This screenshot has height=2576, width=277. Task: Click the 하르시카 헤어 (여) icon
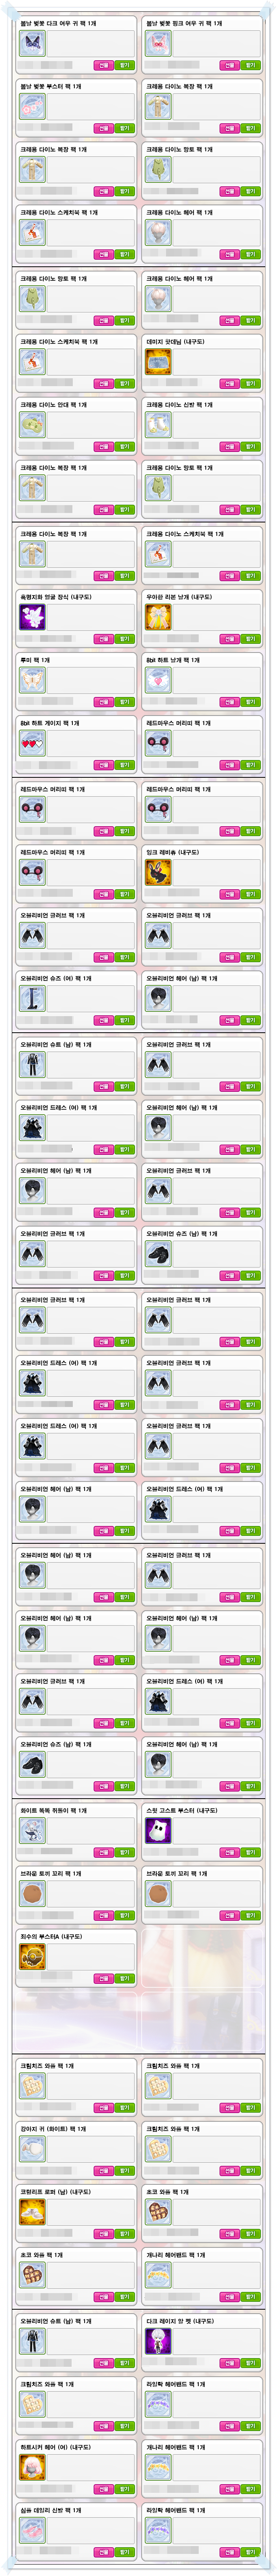(32, 2467)
